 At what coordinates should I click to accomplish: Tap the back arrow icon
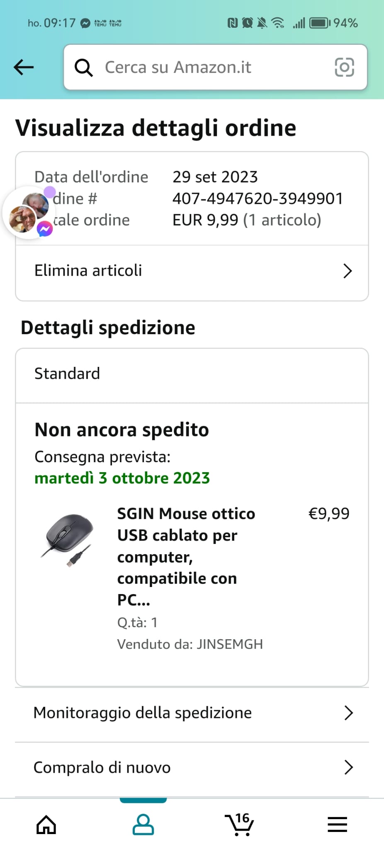click(x=24, y=67)
